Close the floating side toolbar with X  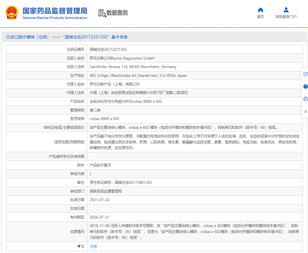pyautogui.click(x=305, y=112)
